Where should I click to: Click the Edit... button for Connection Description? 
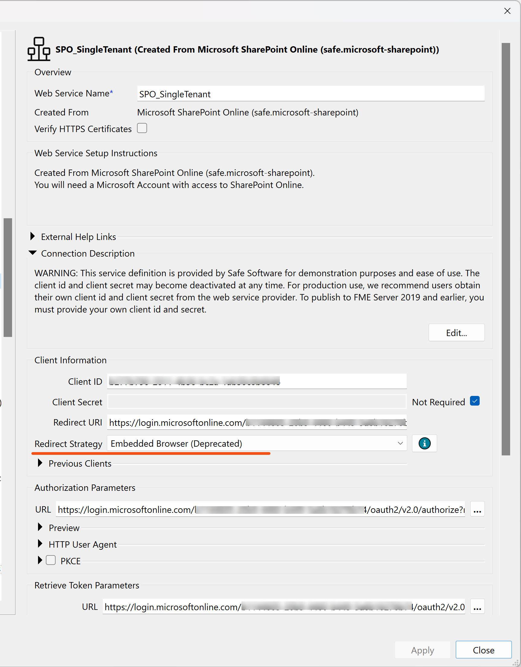point(456,332)
